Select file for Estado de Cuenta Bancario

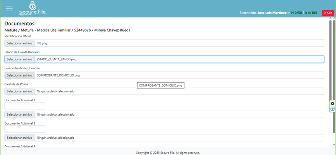(x=19, y=59)
